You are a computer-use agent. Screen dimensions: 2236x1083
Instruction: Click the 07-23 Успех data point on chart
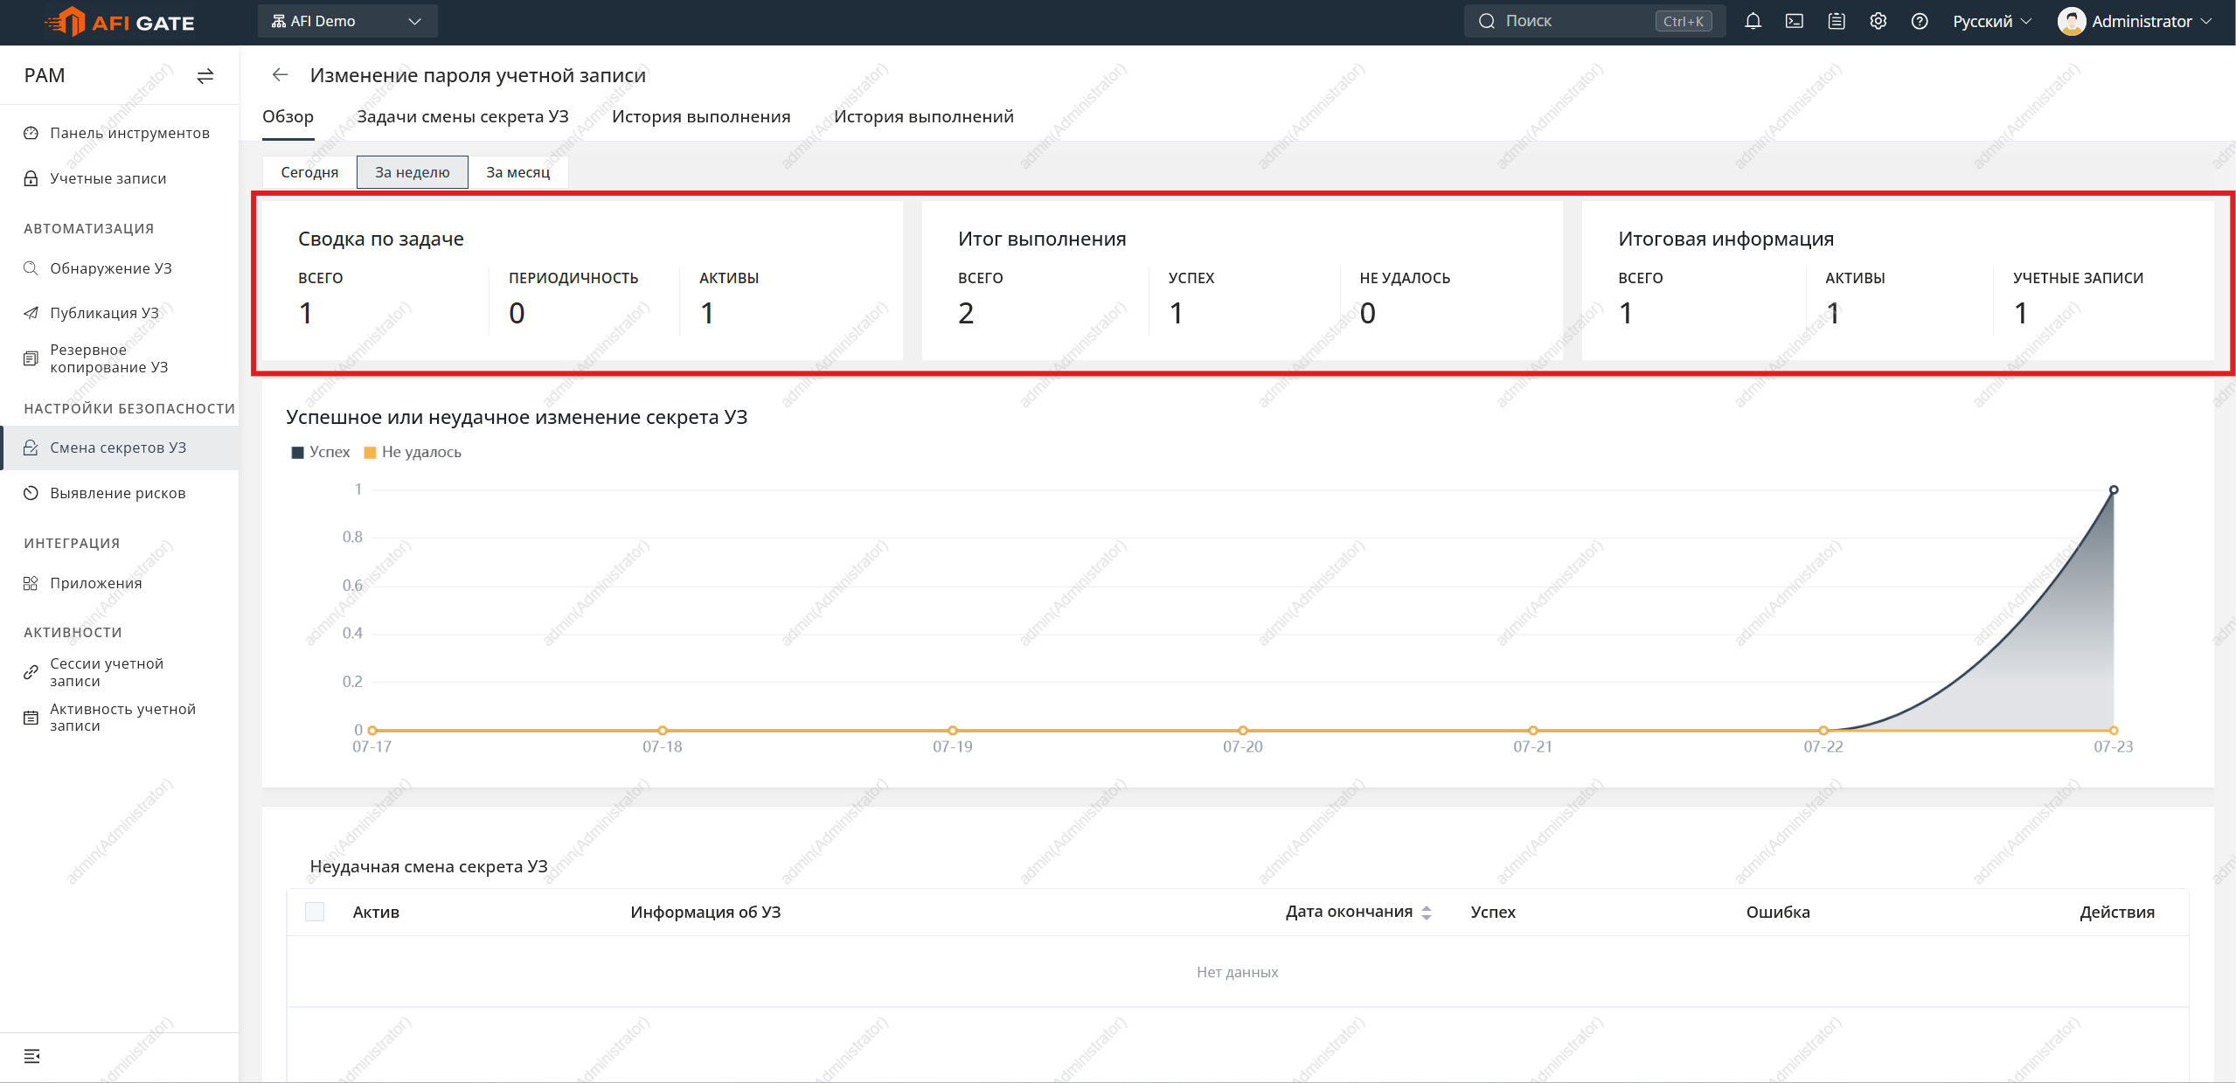[x=2114, y=489]
